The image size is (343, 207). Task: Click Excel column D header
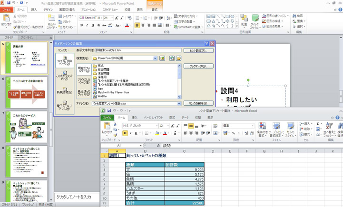[213, 151]
